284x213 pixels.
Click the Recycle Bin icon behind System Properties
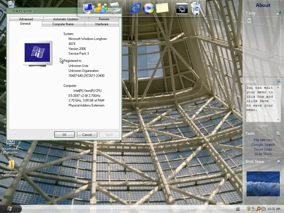pyautogui.click(x=11, y=3)
